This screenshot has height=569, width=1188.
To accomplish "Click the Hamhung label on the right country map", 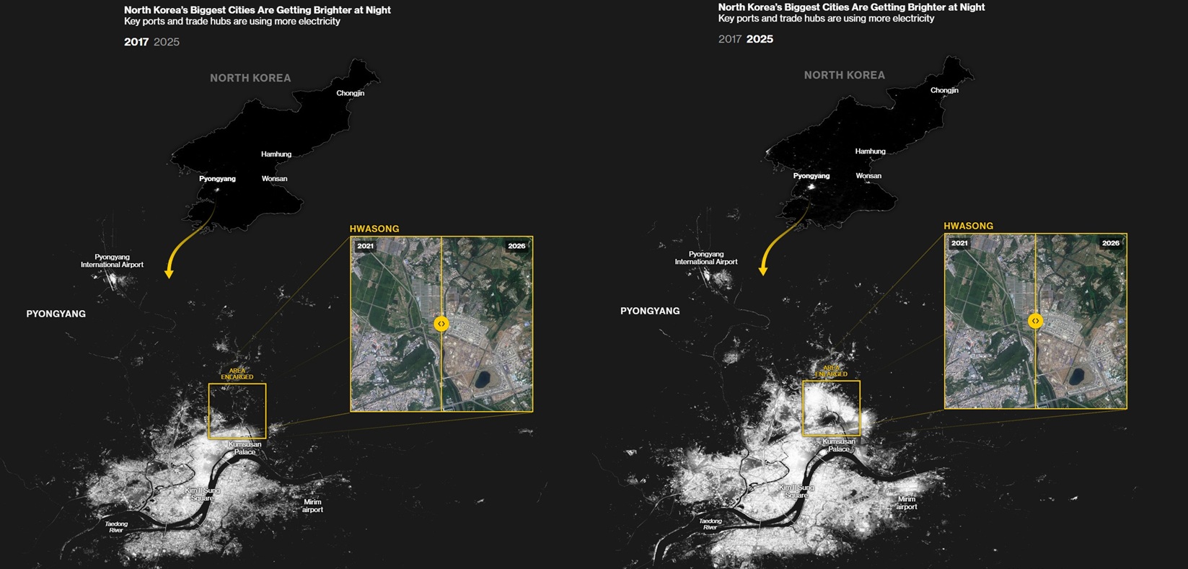I will tap(871, 151).
